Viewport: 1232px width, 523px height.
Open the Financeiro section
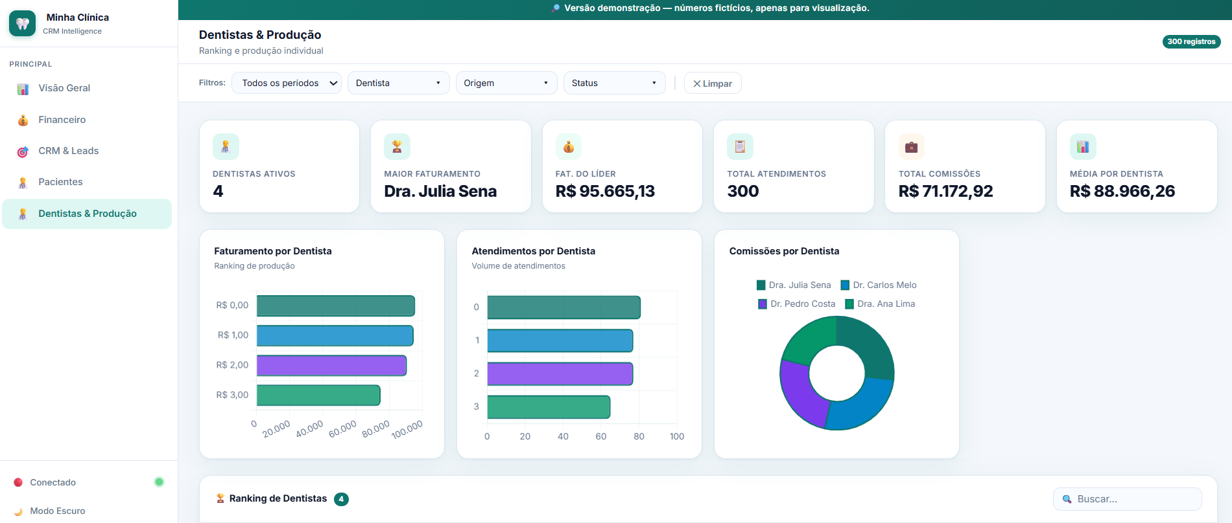tap(87, 120)
